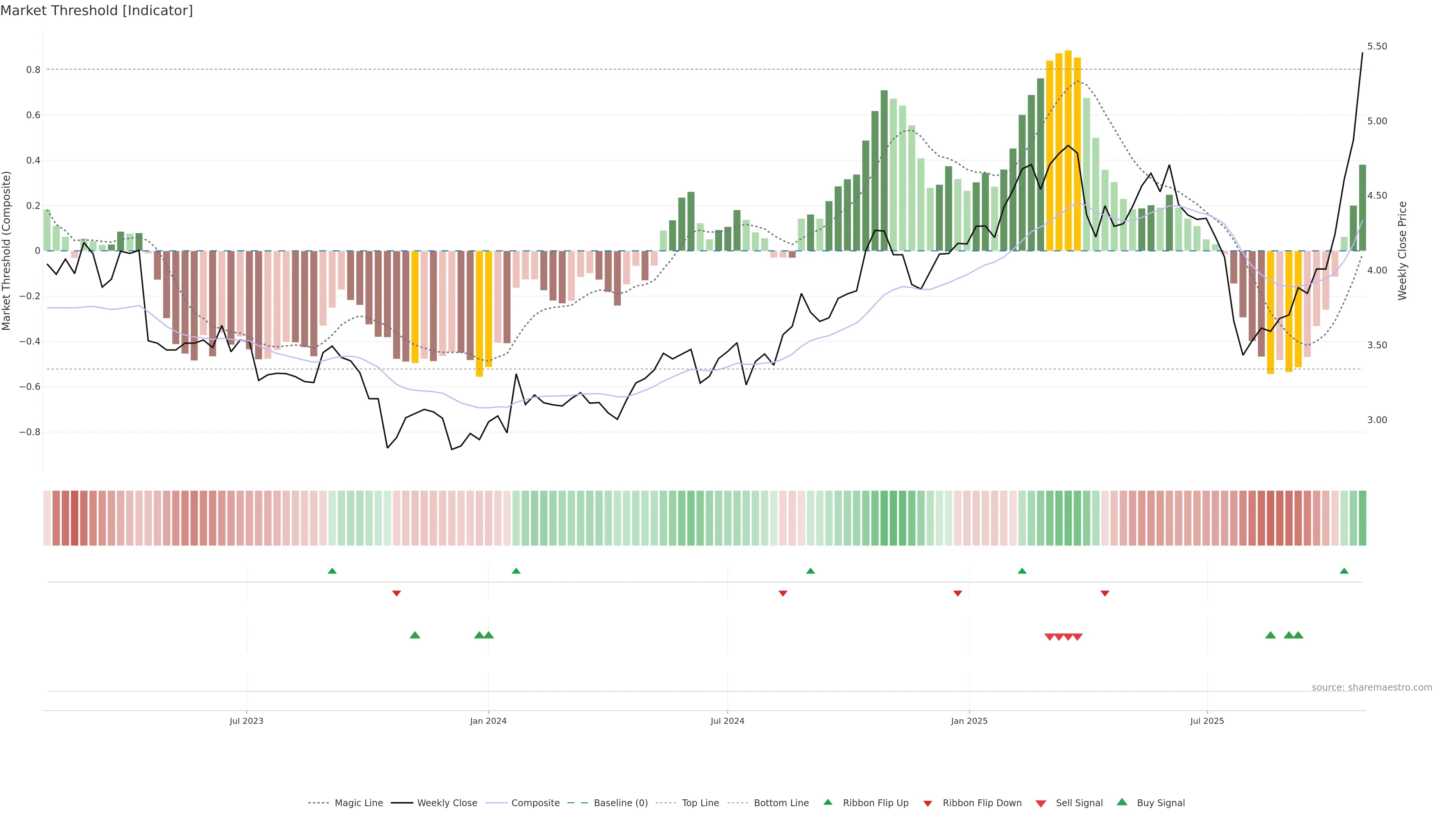Click the Sell Signal legend triangle icon

(1040, 804)
